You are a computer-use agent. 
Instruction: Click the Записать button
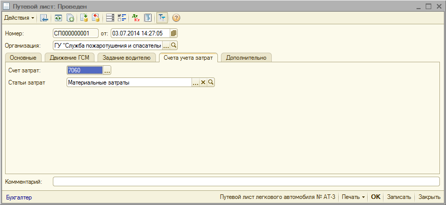[399, 197]
